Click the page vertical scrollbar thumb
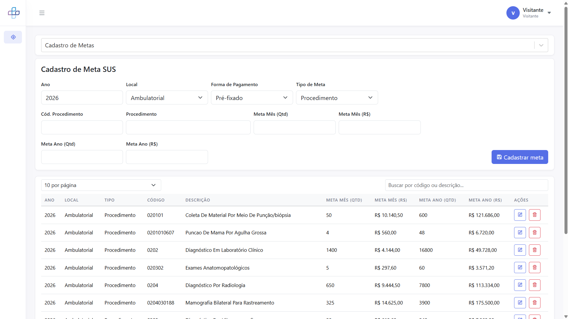This screenshot has height=319, width=568. (566, 120)
